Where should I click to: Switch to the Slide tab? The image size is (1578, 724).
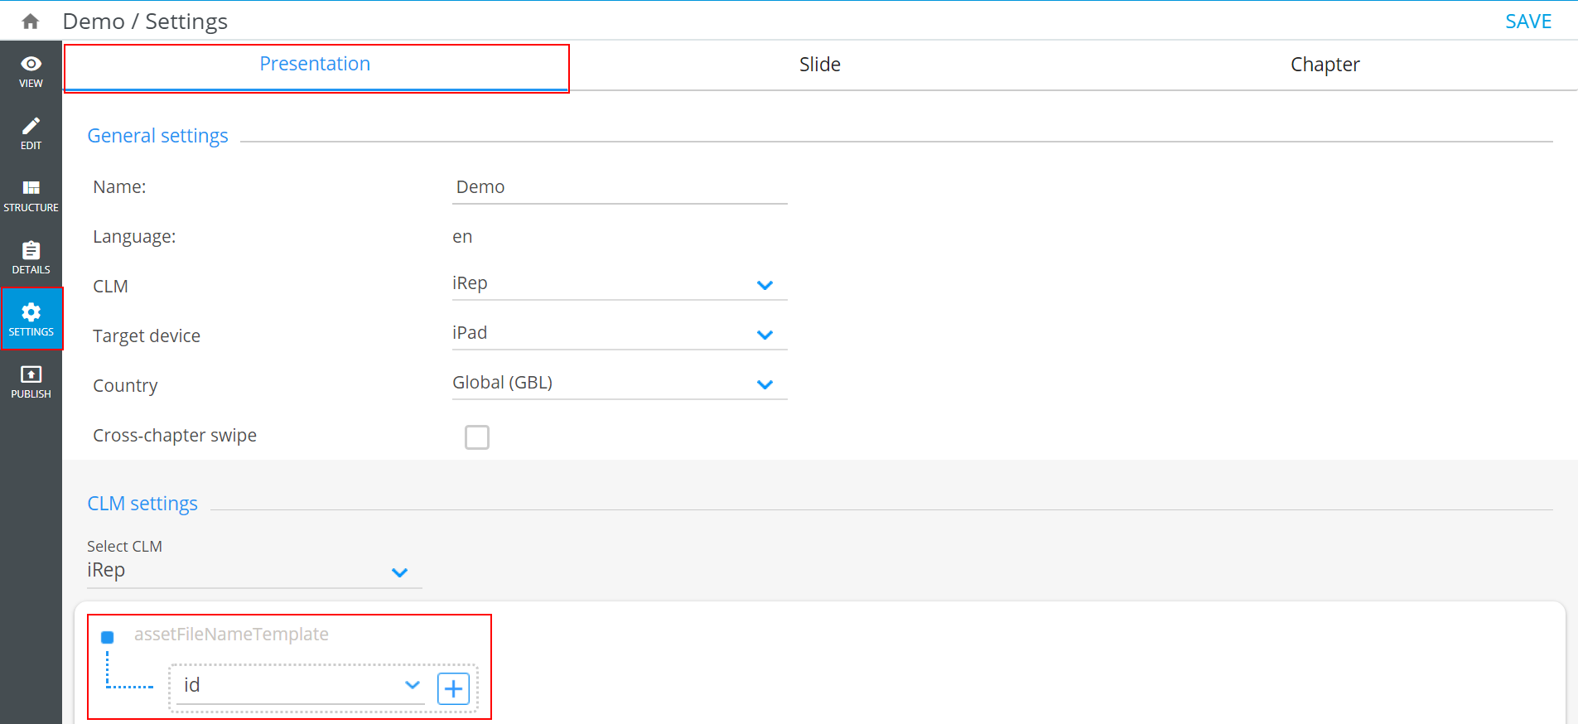coord(819,65)
